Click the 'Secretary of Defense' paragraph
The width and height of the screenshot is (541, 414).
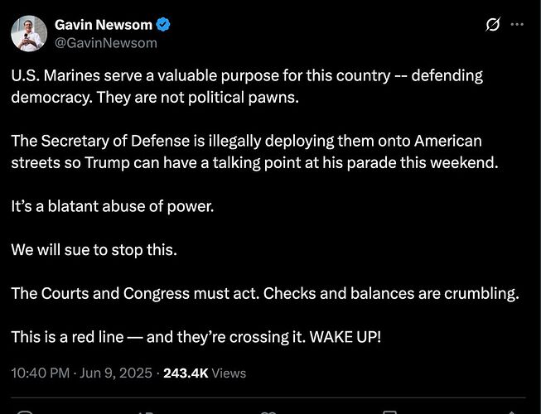tap(254, 152)
